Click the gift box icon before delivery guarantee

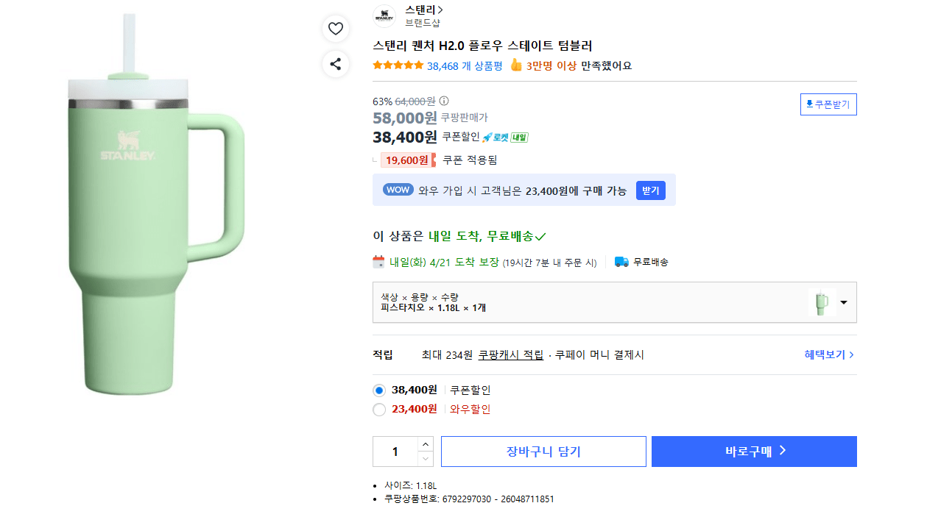coord(379,261)
